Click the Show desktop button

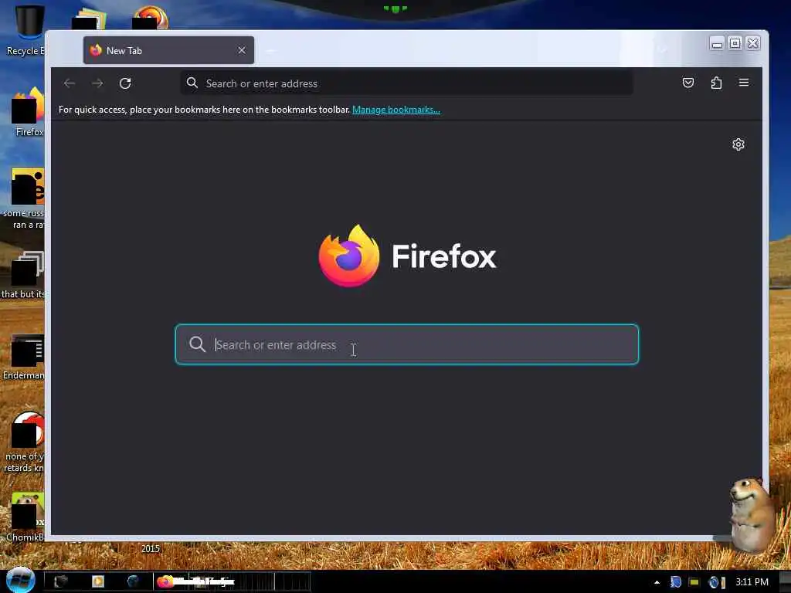point(785,582)
